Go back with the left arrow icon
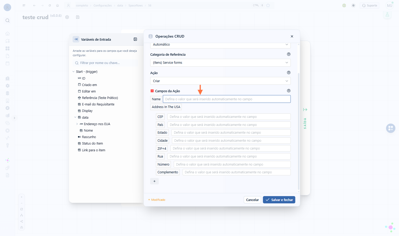399x236 pixels. point(34,5)
